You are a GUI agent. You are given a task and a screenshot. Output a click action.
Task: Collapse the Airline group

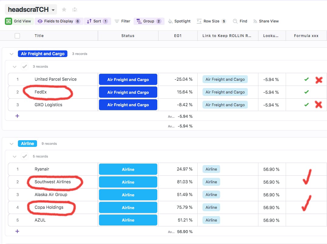click(12, 144)
